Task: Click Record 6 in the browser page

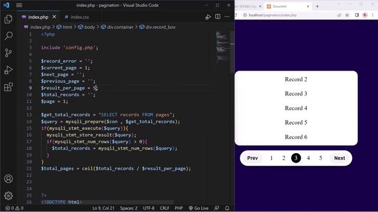Action: (x=296, y=137)
